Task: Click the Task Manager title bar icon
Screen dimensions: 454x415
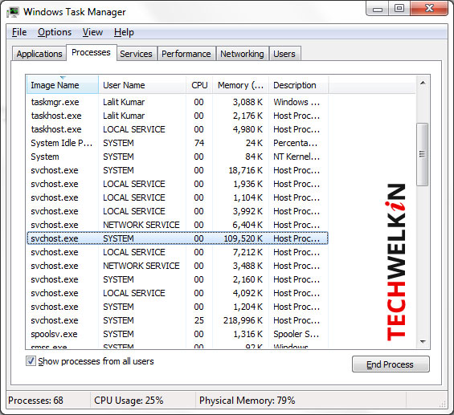Action: point(13,12)
